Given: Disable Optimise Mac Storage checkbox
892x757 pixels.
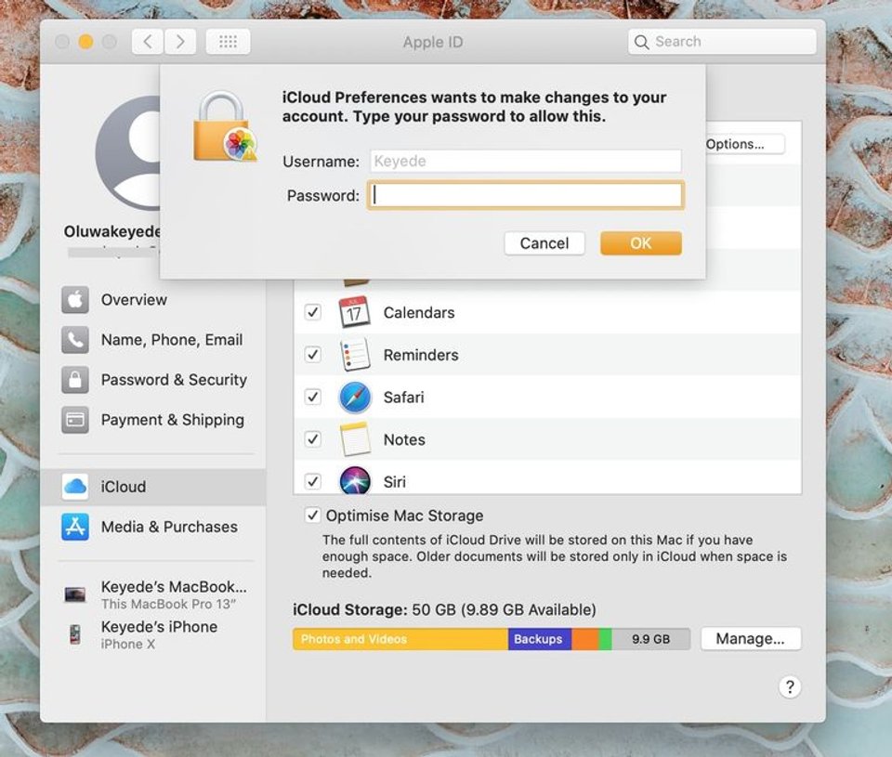Looking at the screenshot, I should pyautogui.click(x=312, y=516).
